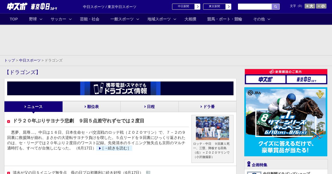Image resolution: width=332 pixels, height=174 pixels.
Task: Open article 清水が父の日５イニング無失点
Action: pyautogui.click(x=77, y=172)
